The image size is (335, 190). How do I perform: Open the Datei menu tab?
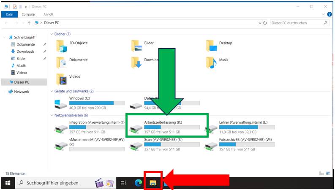click(x=9, y=14)
